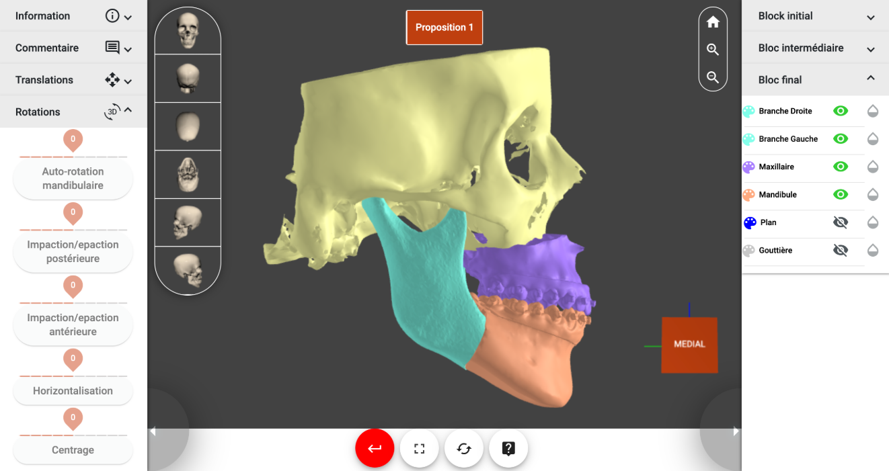Click the Mandibule palette icon

749,195
